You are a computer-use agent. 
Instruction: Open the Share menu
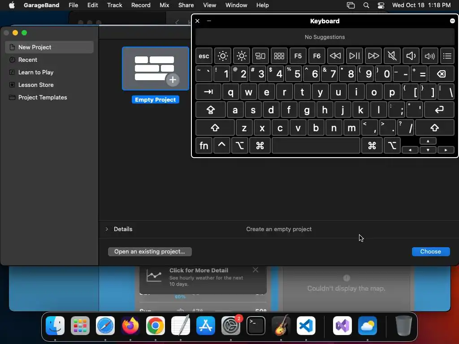[x=186, y=5]
